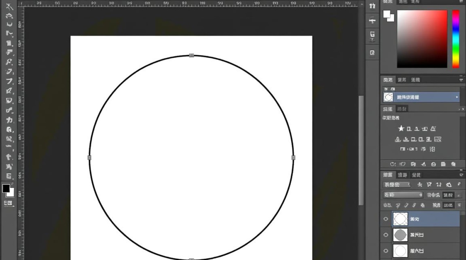Click the first lock icon in Layers lock row
The image size is (466, 260).
point(398,205)
